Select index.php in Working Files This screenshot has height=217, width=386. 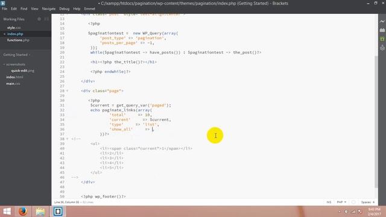(x=15, y=34)
